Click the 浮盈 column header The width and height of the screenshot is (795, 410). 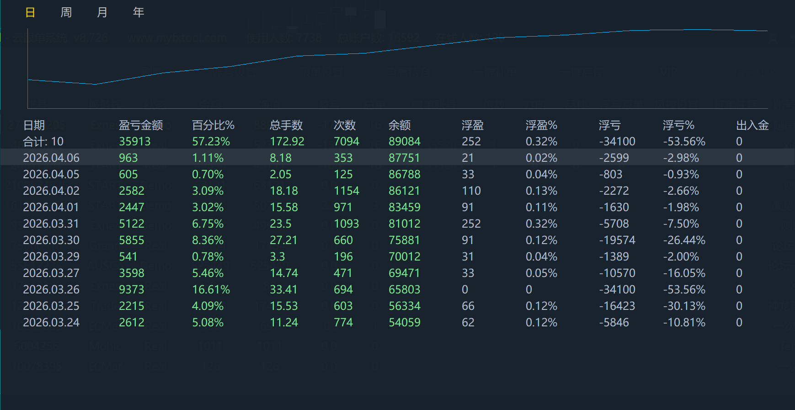coord(473,125)
